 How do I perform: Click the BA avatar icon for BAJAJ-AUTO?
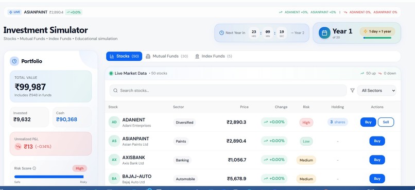(114, 179)
